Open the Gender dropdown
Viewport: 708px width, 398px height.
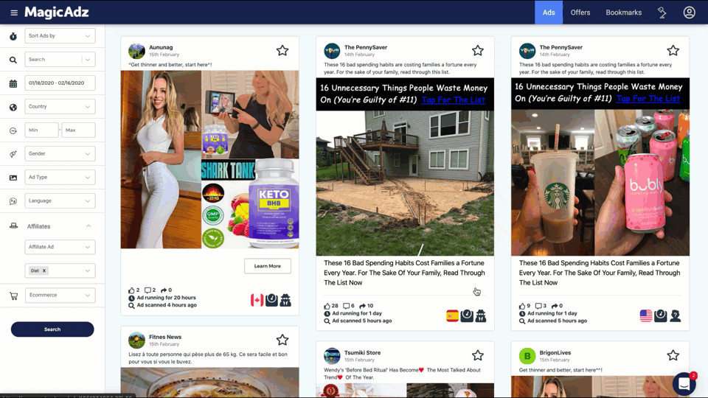point(60,153)
